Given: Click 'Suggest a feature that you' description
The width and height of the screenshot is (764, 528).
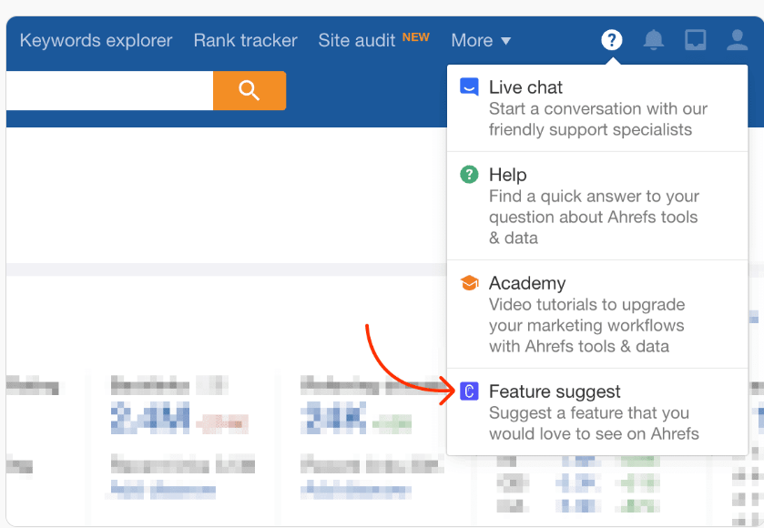Looking at the screenshot, I should click(589, 413).
